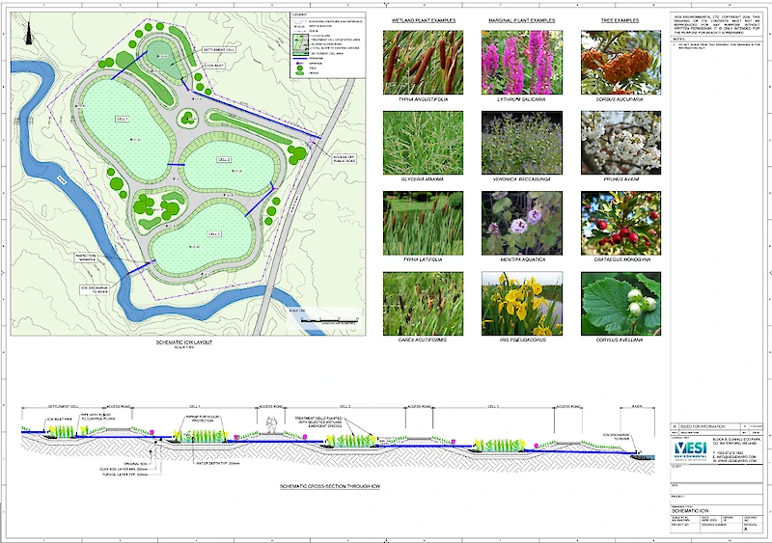The height and width of the screenshot is (543, 772).
Task: Click the Cell 2 label on the plan
Action: [224, 159]
